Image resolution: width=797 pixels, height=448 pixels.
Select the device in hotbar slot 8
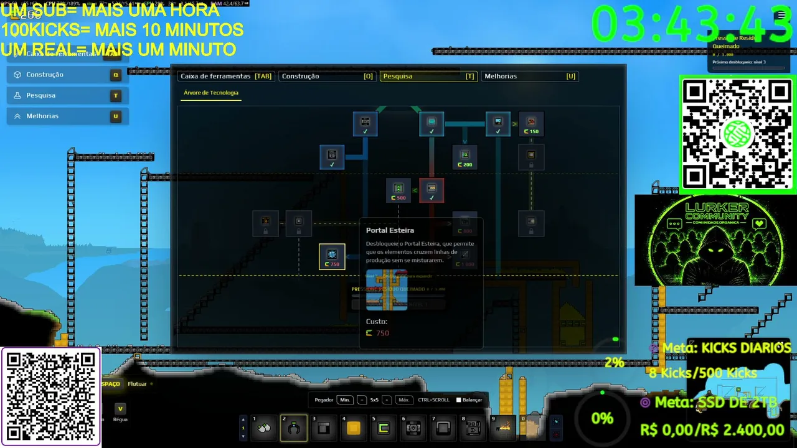pos(473,428)
